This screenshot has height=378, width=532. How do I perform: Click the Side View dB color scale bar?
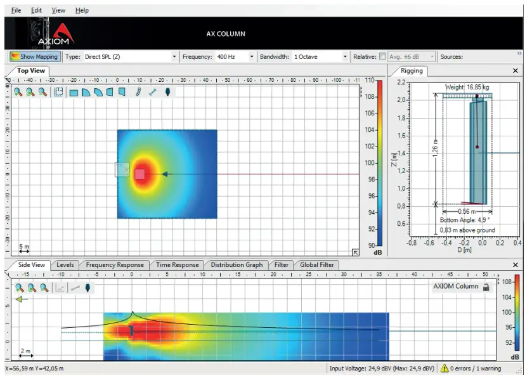(x=517, y=313)
